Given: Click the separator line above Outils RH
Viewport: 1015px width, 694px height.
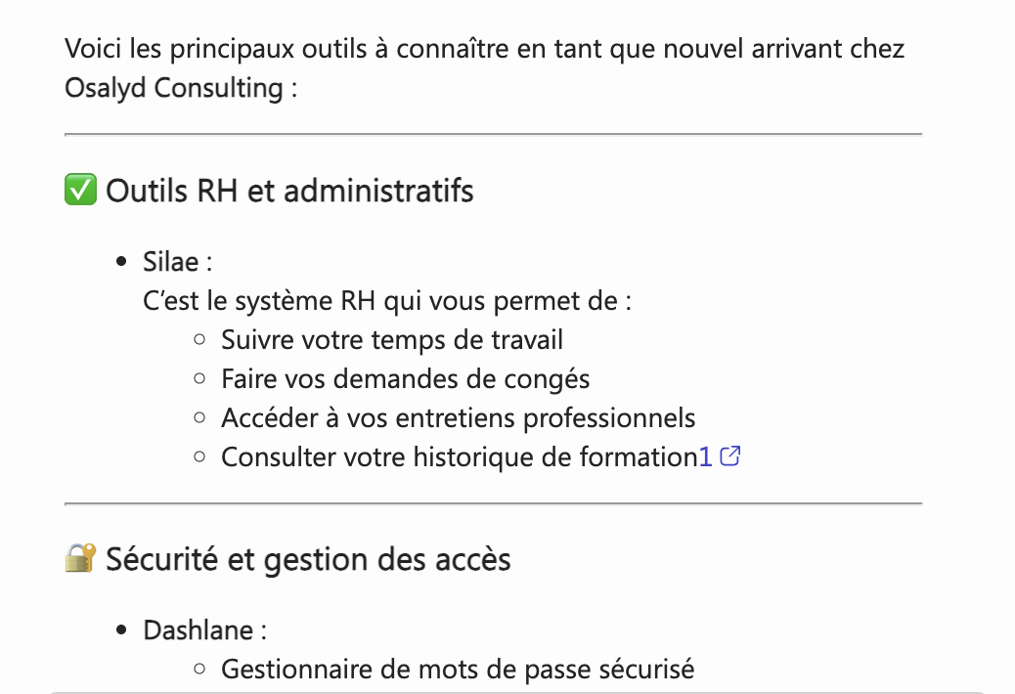Looking at the screenshot, I should tap(493, 134).
